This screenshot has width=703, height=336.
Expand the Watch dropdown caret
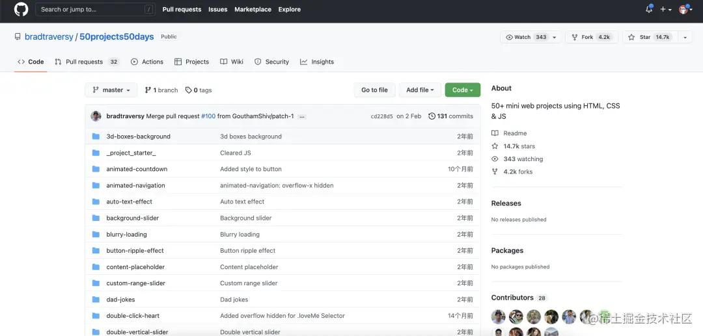555,37
